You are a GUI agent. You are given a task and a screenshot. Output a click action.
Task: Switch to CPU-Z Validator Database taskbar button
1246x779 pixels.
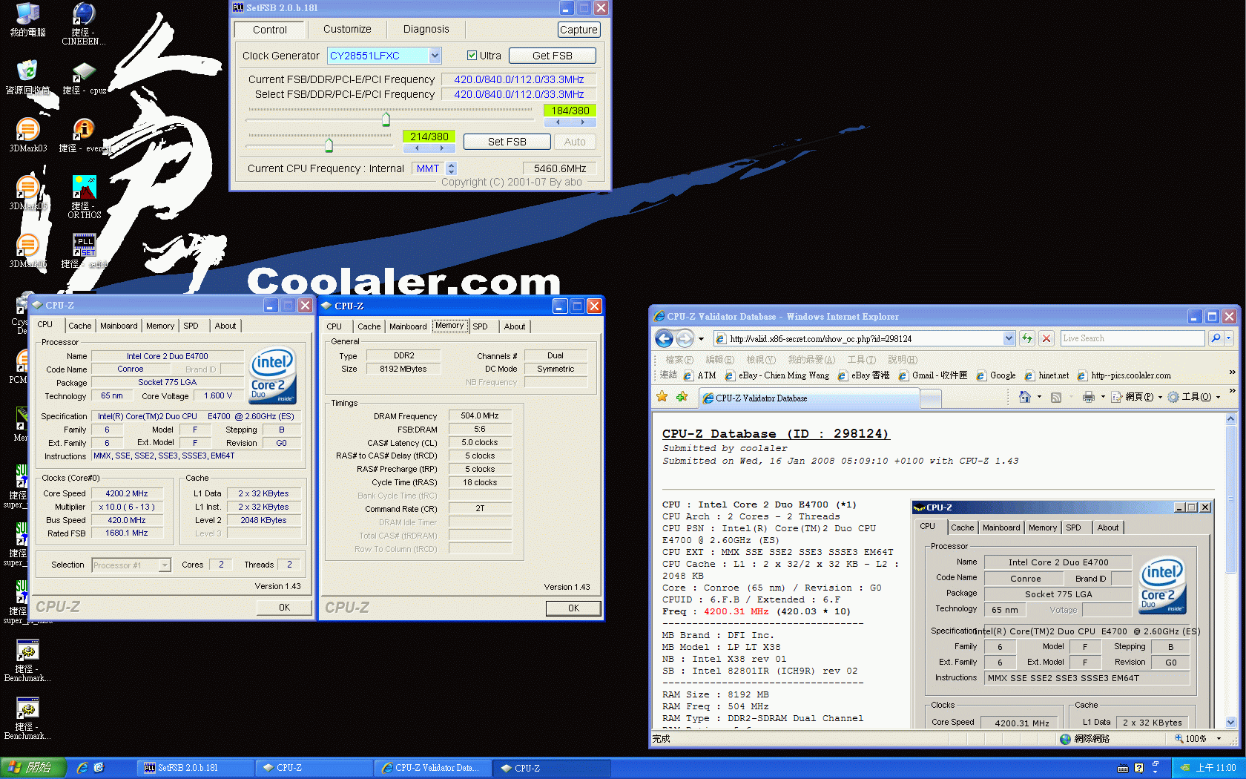pyautogui.click(x=432, y=768)
